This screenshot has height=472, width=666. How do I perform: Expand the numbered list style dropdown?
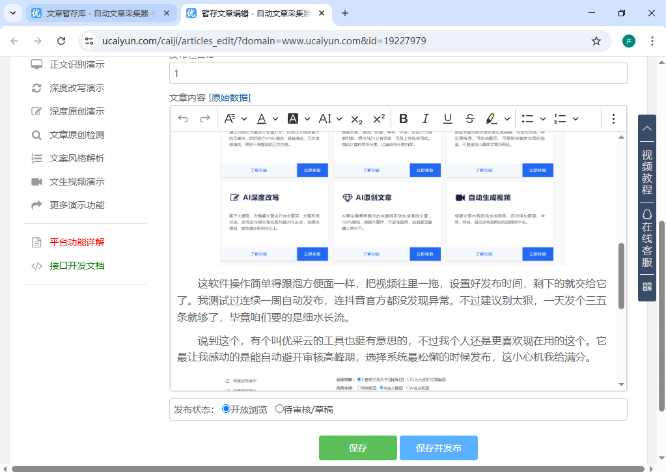[x=576, y=118]
